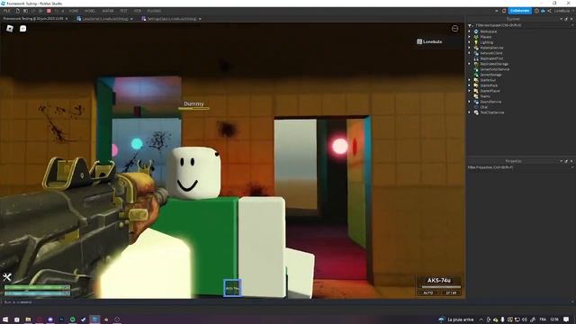Select the StarterPlayer icon in Explorer
This screenshot has width=576, height=324.
pos(476,91)
